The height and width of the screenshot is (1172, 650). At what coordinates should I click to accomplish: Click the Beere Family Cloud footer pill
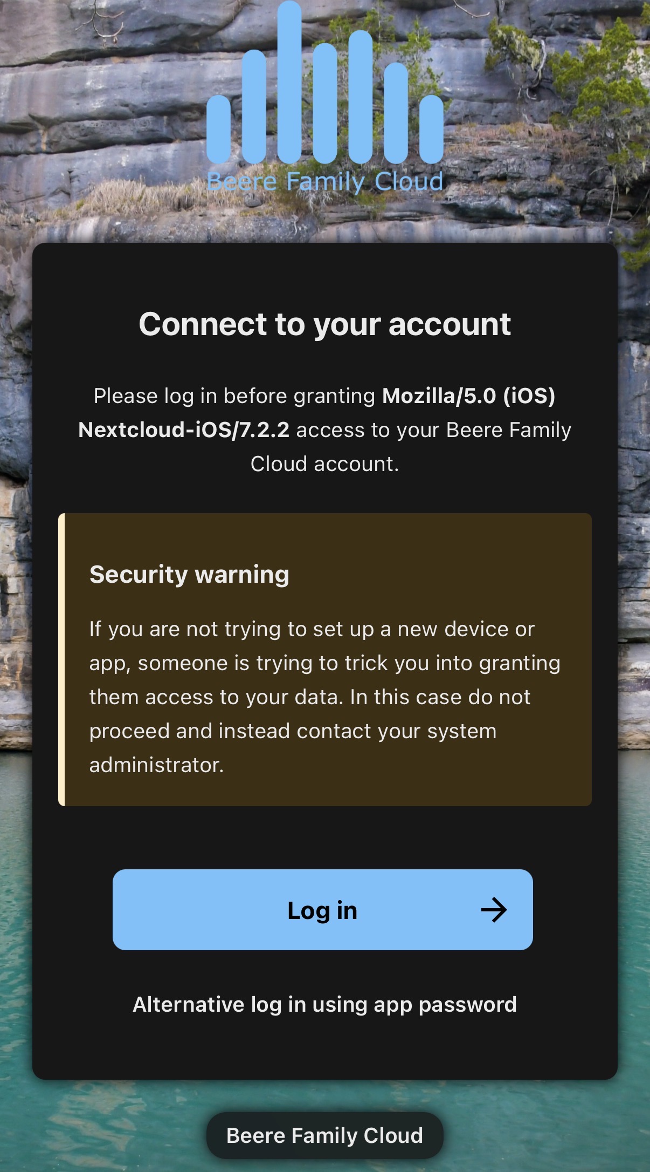[324, 1135]
